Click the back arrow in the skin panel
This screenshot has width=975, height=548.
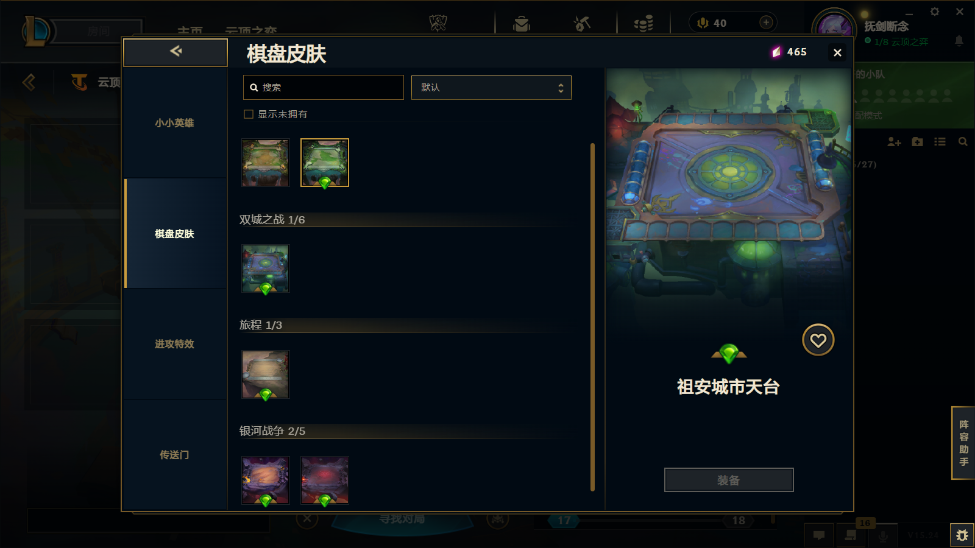point(175,52)
